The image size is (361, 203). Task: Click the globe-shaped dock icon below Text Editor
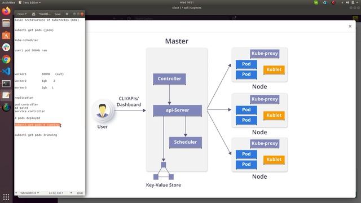(6, 108)
